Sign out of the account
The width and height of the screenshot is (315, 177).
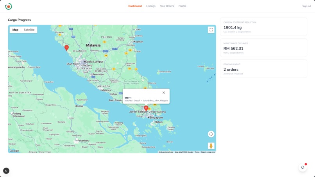point(306,6)
